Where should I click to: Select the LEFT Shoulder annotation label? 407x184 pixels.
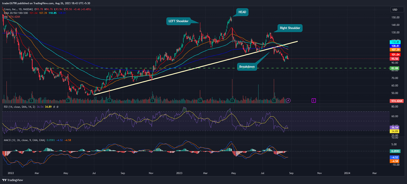coord(179,21)
